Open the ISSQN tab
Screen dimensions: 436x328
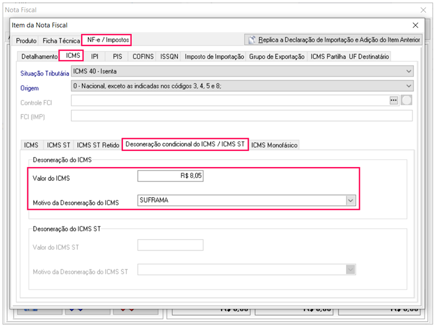[x=169, y=57]
